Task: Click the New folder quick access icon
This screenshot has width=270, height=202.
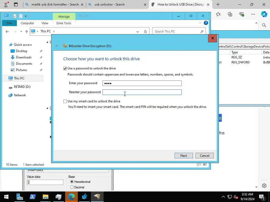Action: (x=21, y=16)
